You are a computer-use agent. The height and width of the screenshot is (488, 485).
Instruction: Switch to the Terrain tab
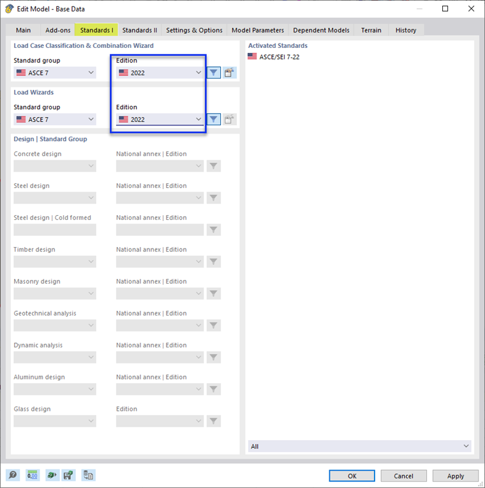tap(371, 30)
